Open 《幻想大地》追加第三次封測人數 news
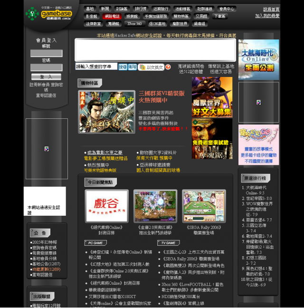 point(119,264)
